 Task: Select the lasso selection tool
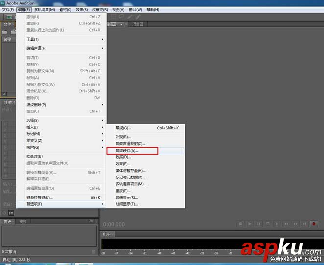pos(121,17)
